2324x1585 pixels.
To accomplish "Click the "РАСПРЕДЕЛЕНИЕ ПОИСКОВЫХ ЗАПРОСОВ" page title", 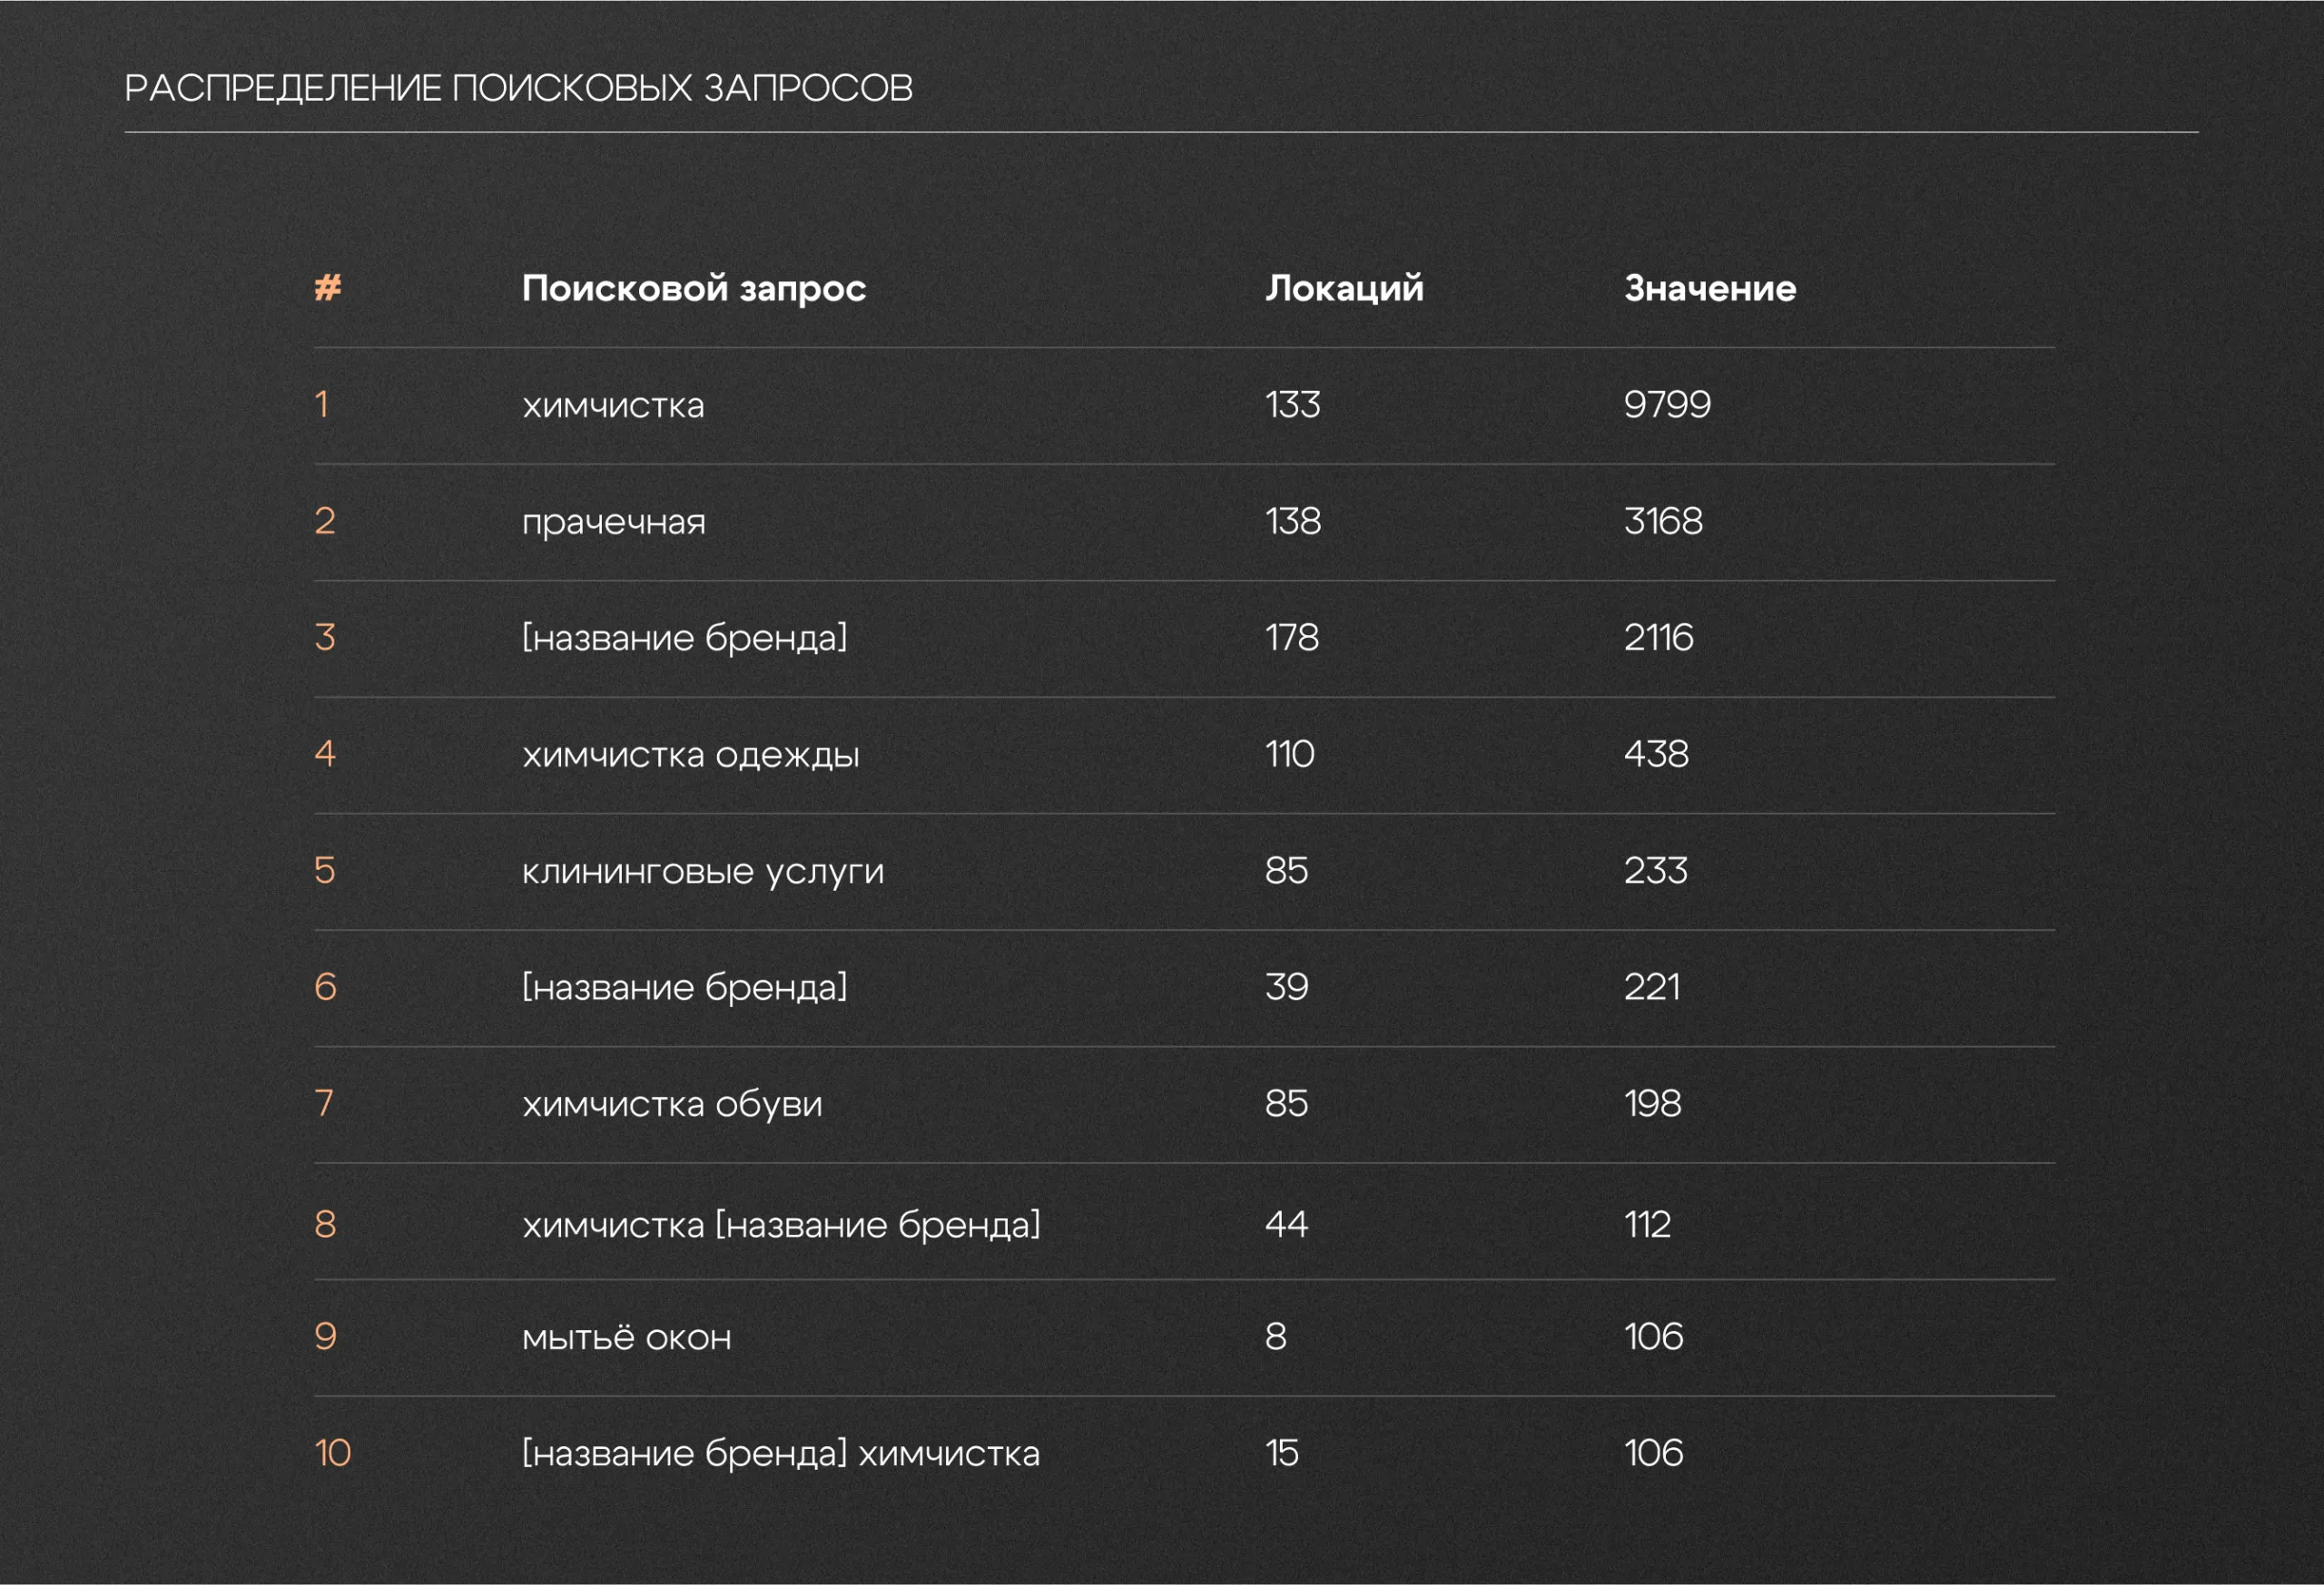I will [x=518, y=88].
